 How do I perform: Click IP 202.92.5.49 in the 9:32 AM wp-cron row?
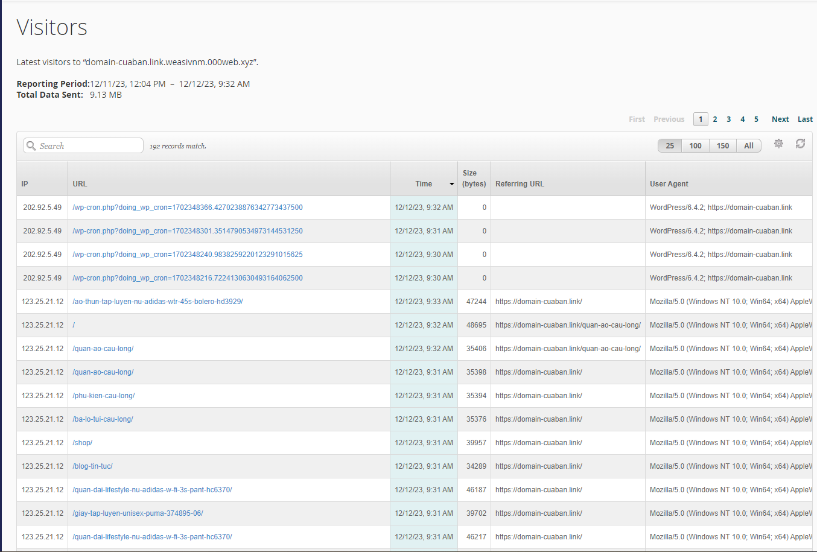click(x=42, y=208)
